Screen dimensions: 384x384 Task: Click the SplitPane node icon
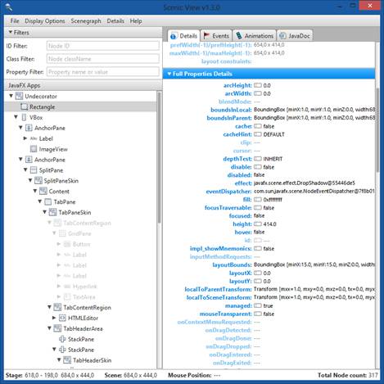pyautogui.click(x=34, y=170)
